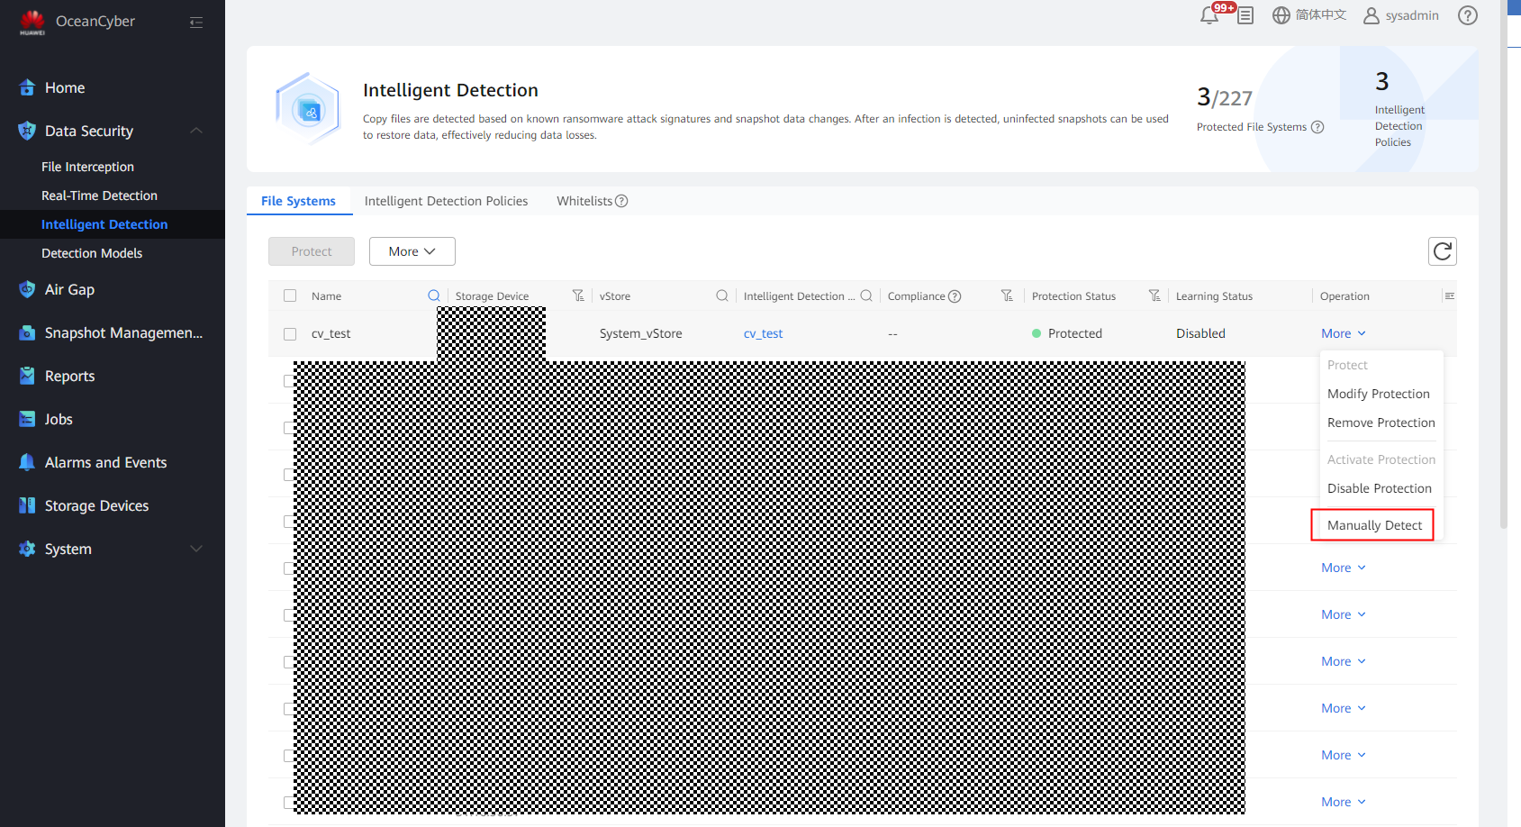Click the page vertical scrollbar
Screen dimensions: 1521x827
1503,270
